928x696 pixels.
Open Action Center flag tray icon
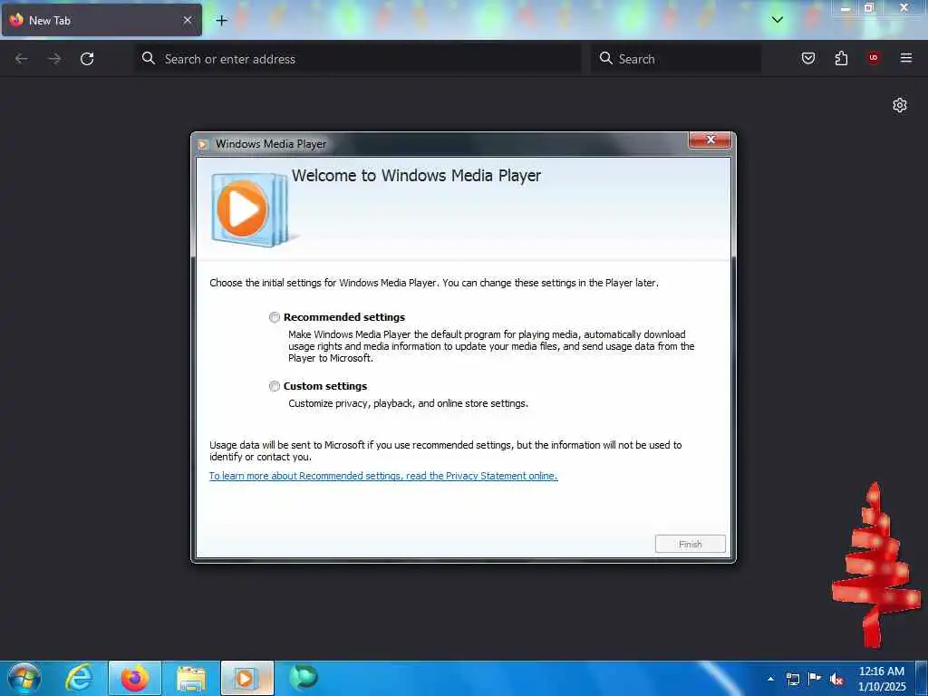coord(815,679)
